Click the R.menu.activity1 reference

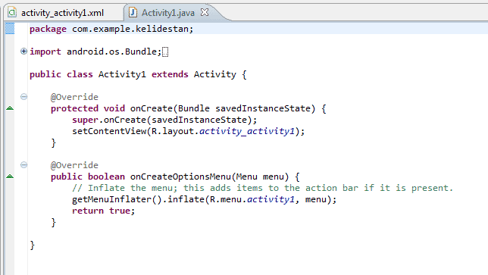252,199
